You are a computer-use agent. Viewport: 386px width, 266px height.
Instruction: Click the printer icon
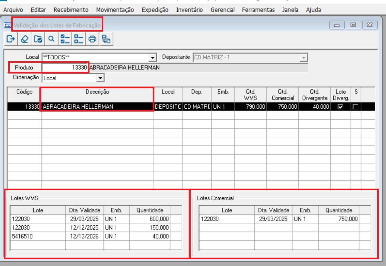pos(92,39)
